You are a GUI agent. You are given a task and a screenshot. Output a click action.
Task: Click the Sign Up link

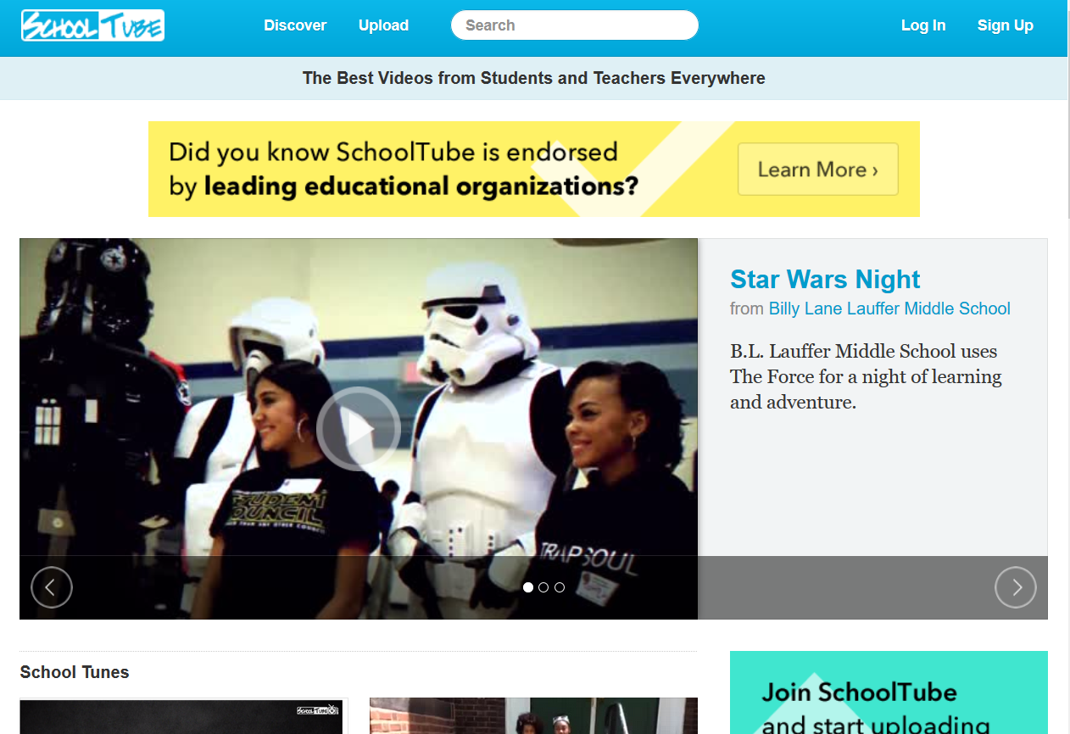click(1006, 25)
